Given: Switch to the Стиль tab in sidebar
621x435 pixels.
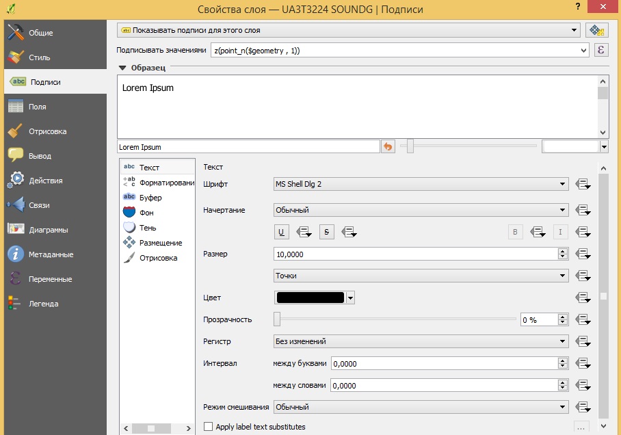Looking at the screenshot, I should click(x=40, y=57).
